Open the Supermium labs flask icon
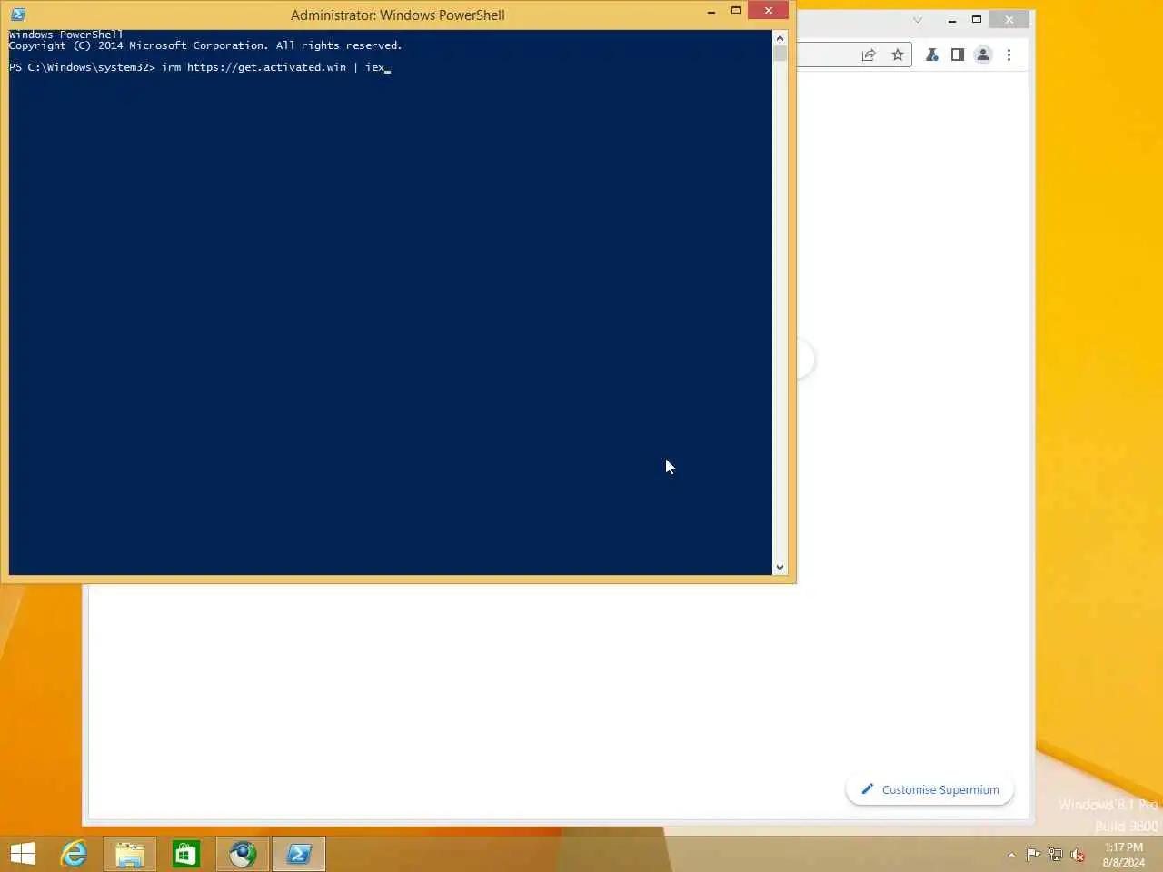 (931, 55)
